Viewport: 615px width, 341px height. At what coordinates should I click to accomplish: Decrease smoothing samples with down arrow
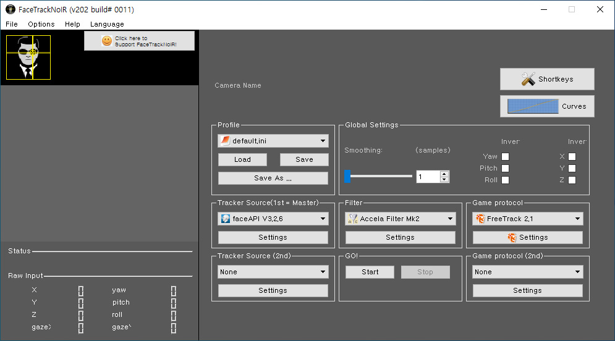(444, 180)
